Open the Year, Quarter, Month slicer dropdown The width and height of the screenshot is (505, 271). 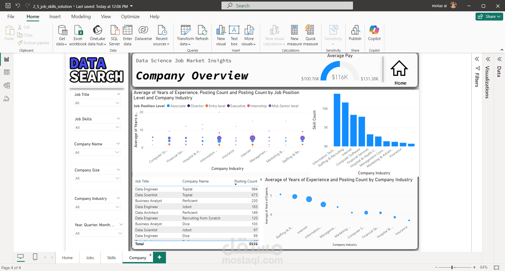(98, 233)
